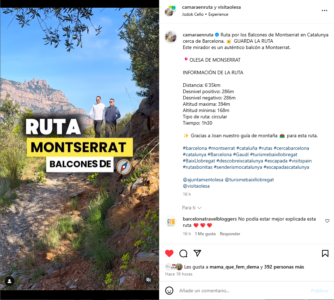Click the Publicar comment button
334x300 pixels.
pyautogui.click(x=320, y=291)
